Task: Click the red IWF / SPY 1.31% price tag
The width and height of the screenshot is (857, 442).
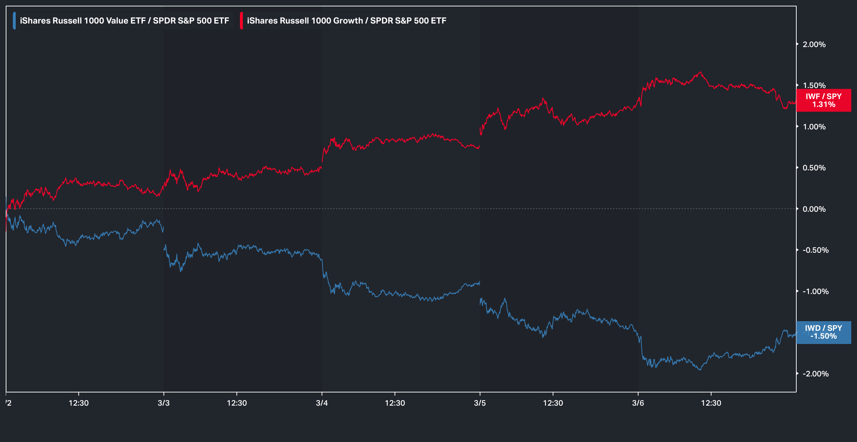Action: tap(823, 101)
